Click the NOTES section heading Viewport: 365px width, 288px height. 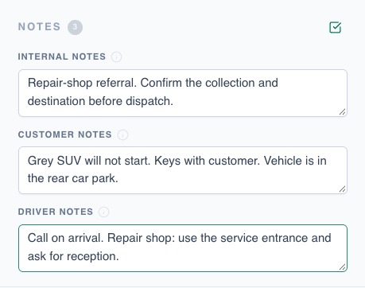click(x=40, y=27)
